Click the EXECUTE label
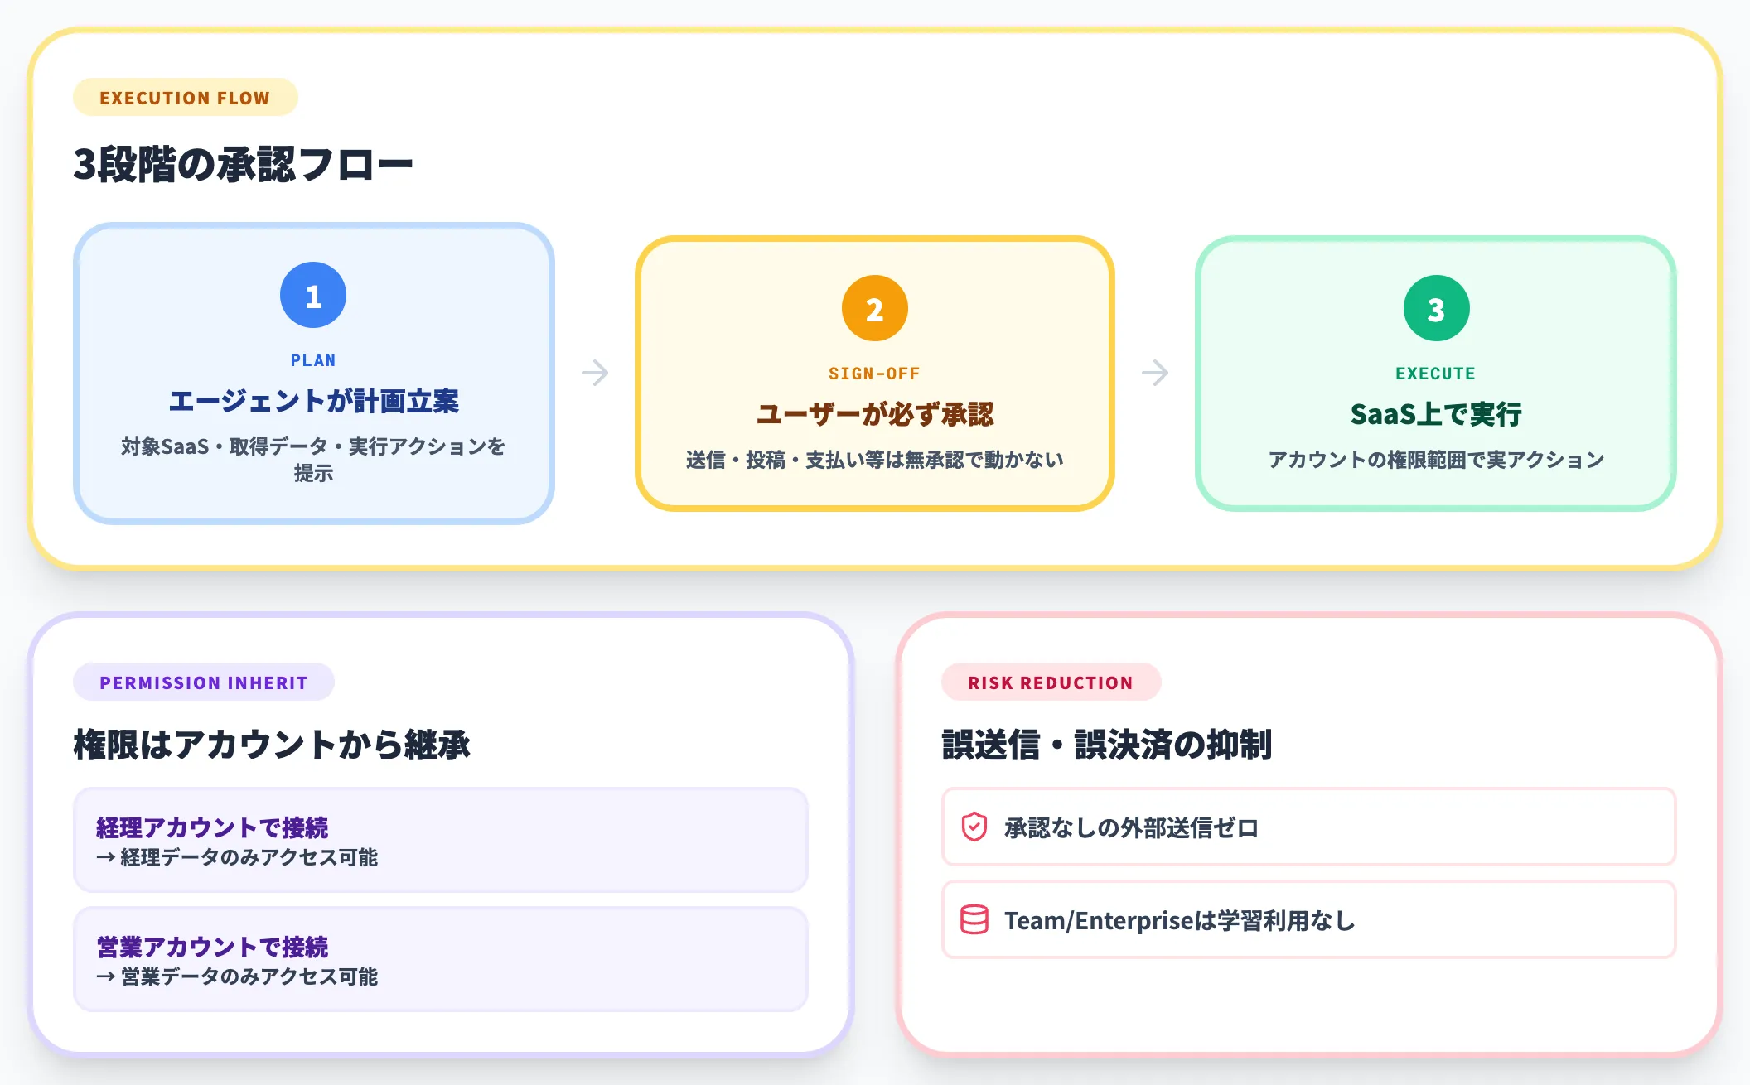The image size is (1750, 1085). pos(1436,374)
